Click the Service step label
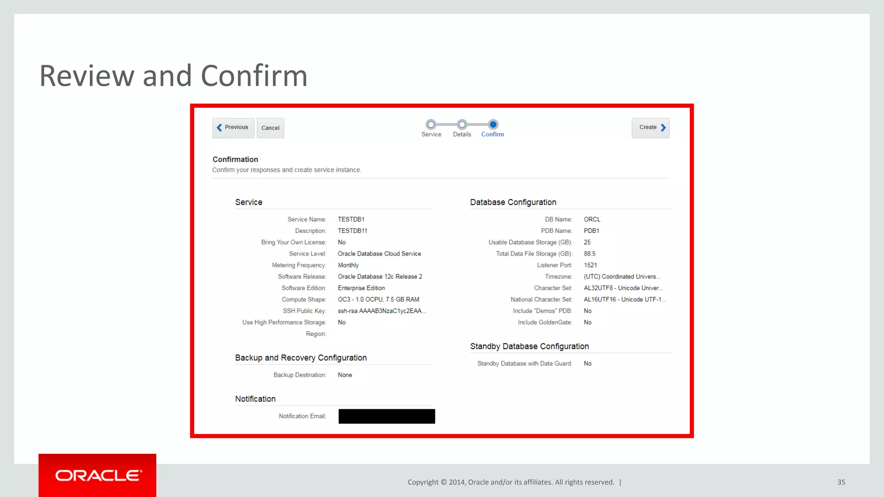The height and width of the screenshot is (497, 884). coord(431,134)
